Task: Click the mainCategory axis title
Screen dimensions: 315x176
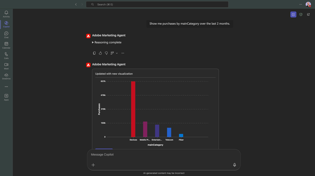Action: [x=155, y=145]
